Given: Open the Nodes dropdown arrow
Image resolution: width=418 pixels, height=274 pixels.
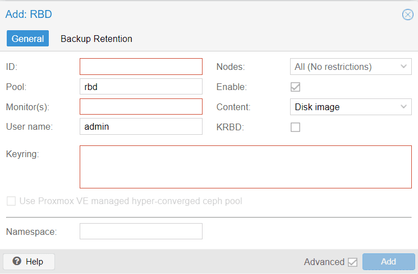Looking at the screenshot, I should (x=403, y=67).
